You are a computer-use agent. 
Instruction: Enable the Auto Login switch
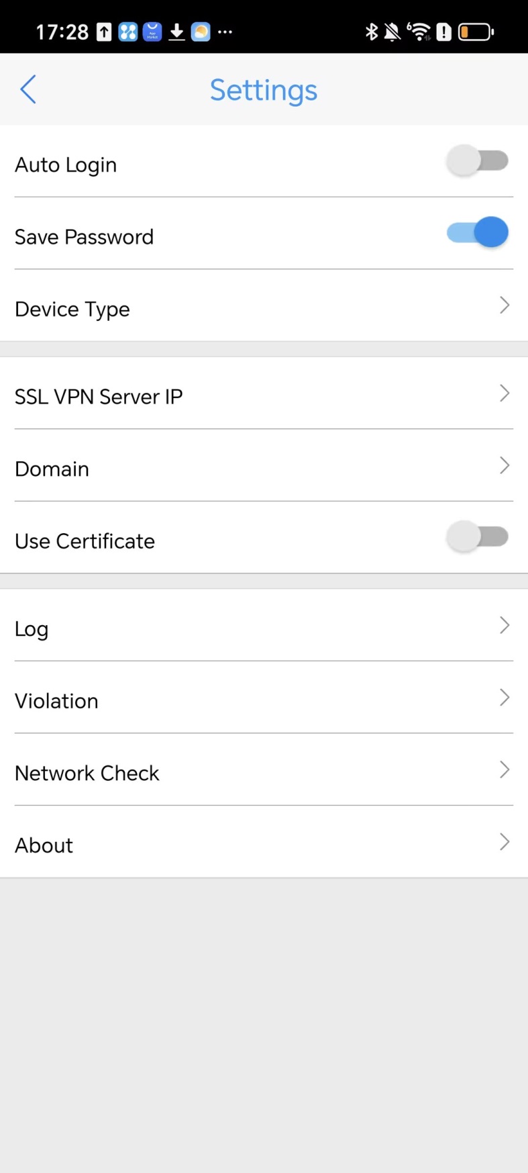click(477, 161)
